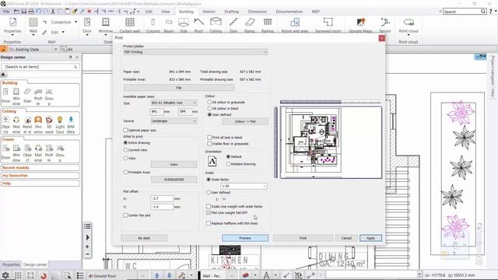Click the Print button in dialog

pos(303,238)
